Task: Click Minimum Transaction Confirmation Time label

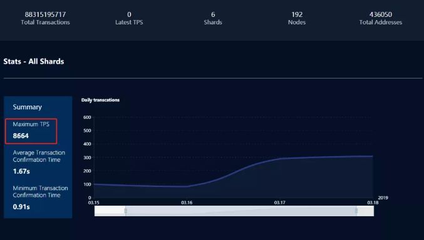Action: pyautogui.click(x=40, y=191)
